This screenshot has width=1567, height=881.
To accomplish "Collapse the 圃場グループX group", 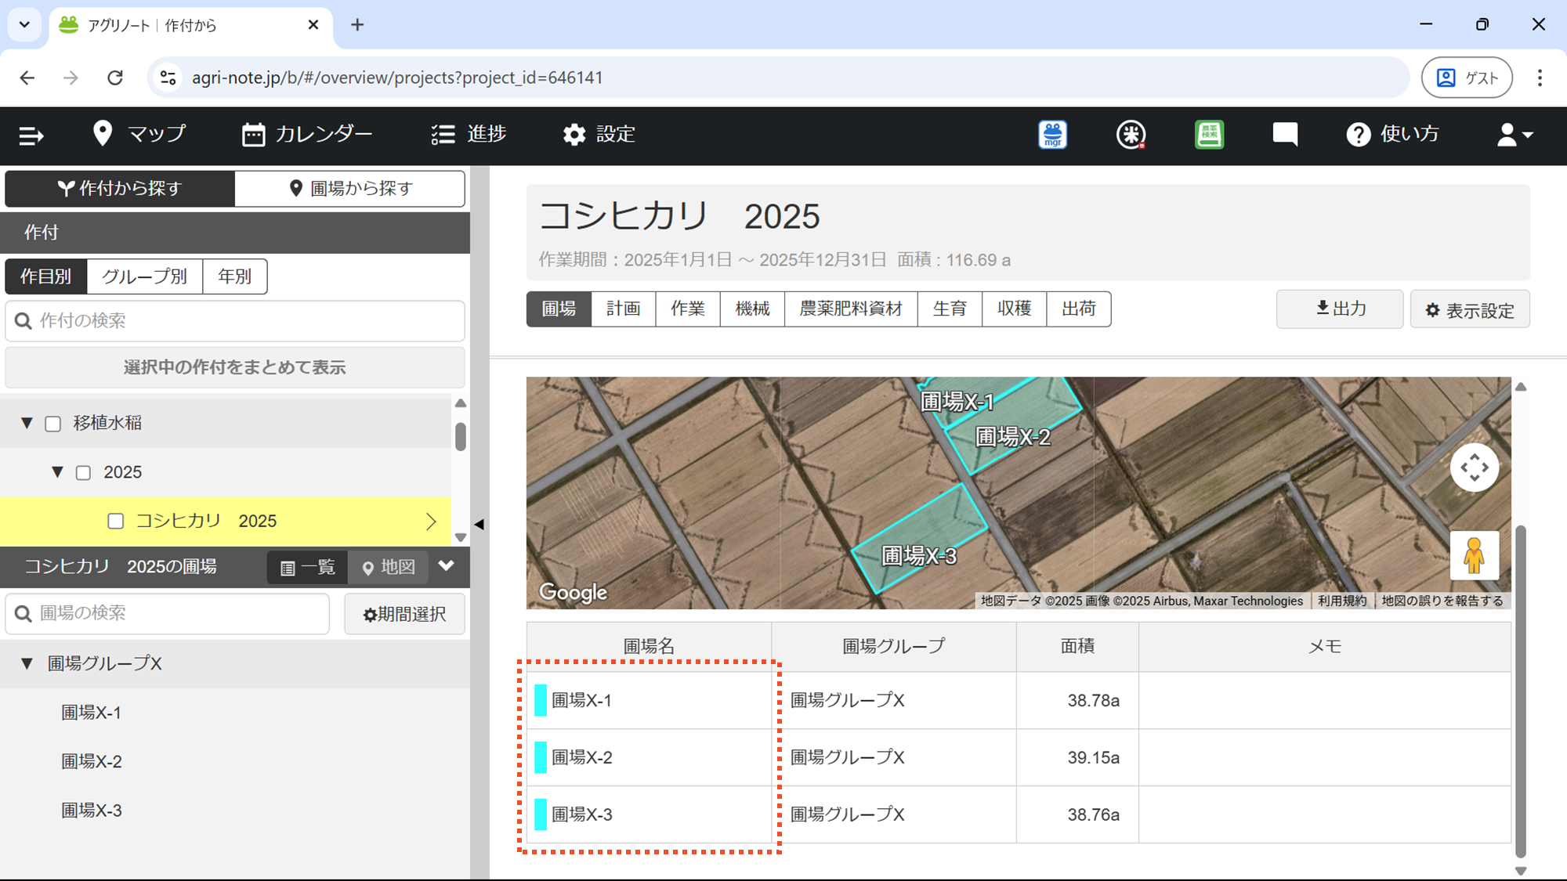I will point(27,664).
